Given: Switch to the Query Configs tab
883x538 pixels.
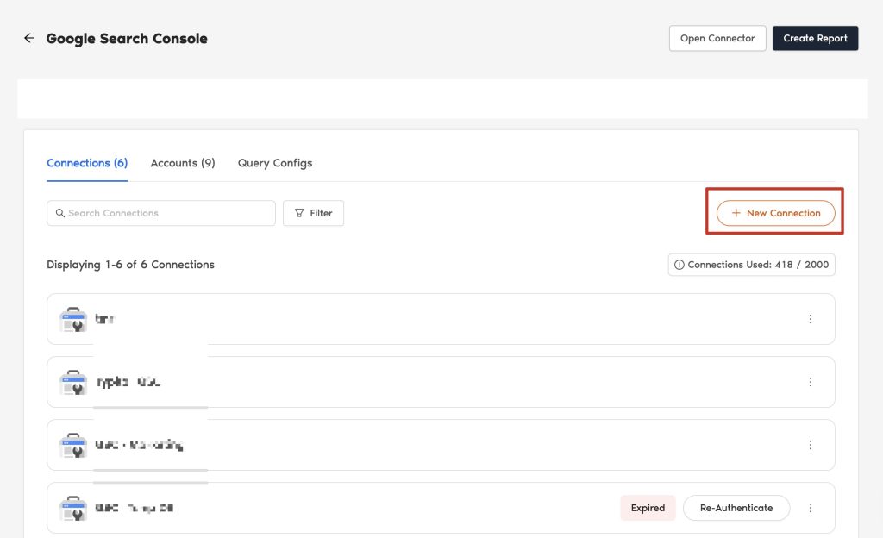Looking at the screenshot, I should pos(275,163).
